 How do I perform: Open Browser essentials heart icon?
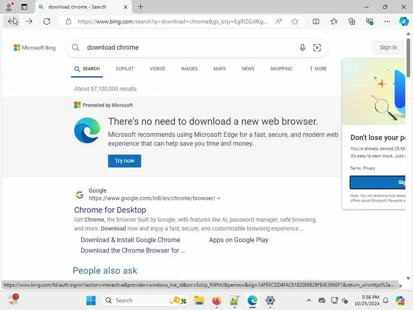point(369,21)
